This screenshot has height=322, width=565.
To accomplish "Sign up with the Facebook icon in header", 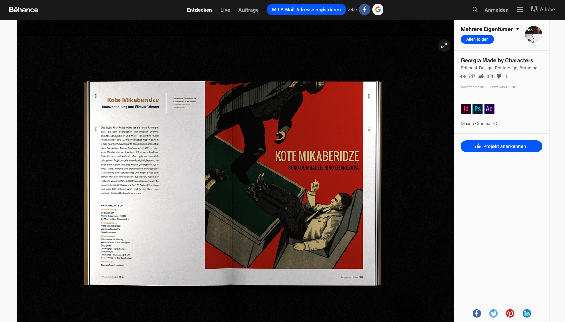I will click(x=365, y=10).
